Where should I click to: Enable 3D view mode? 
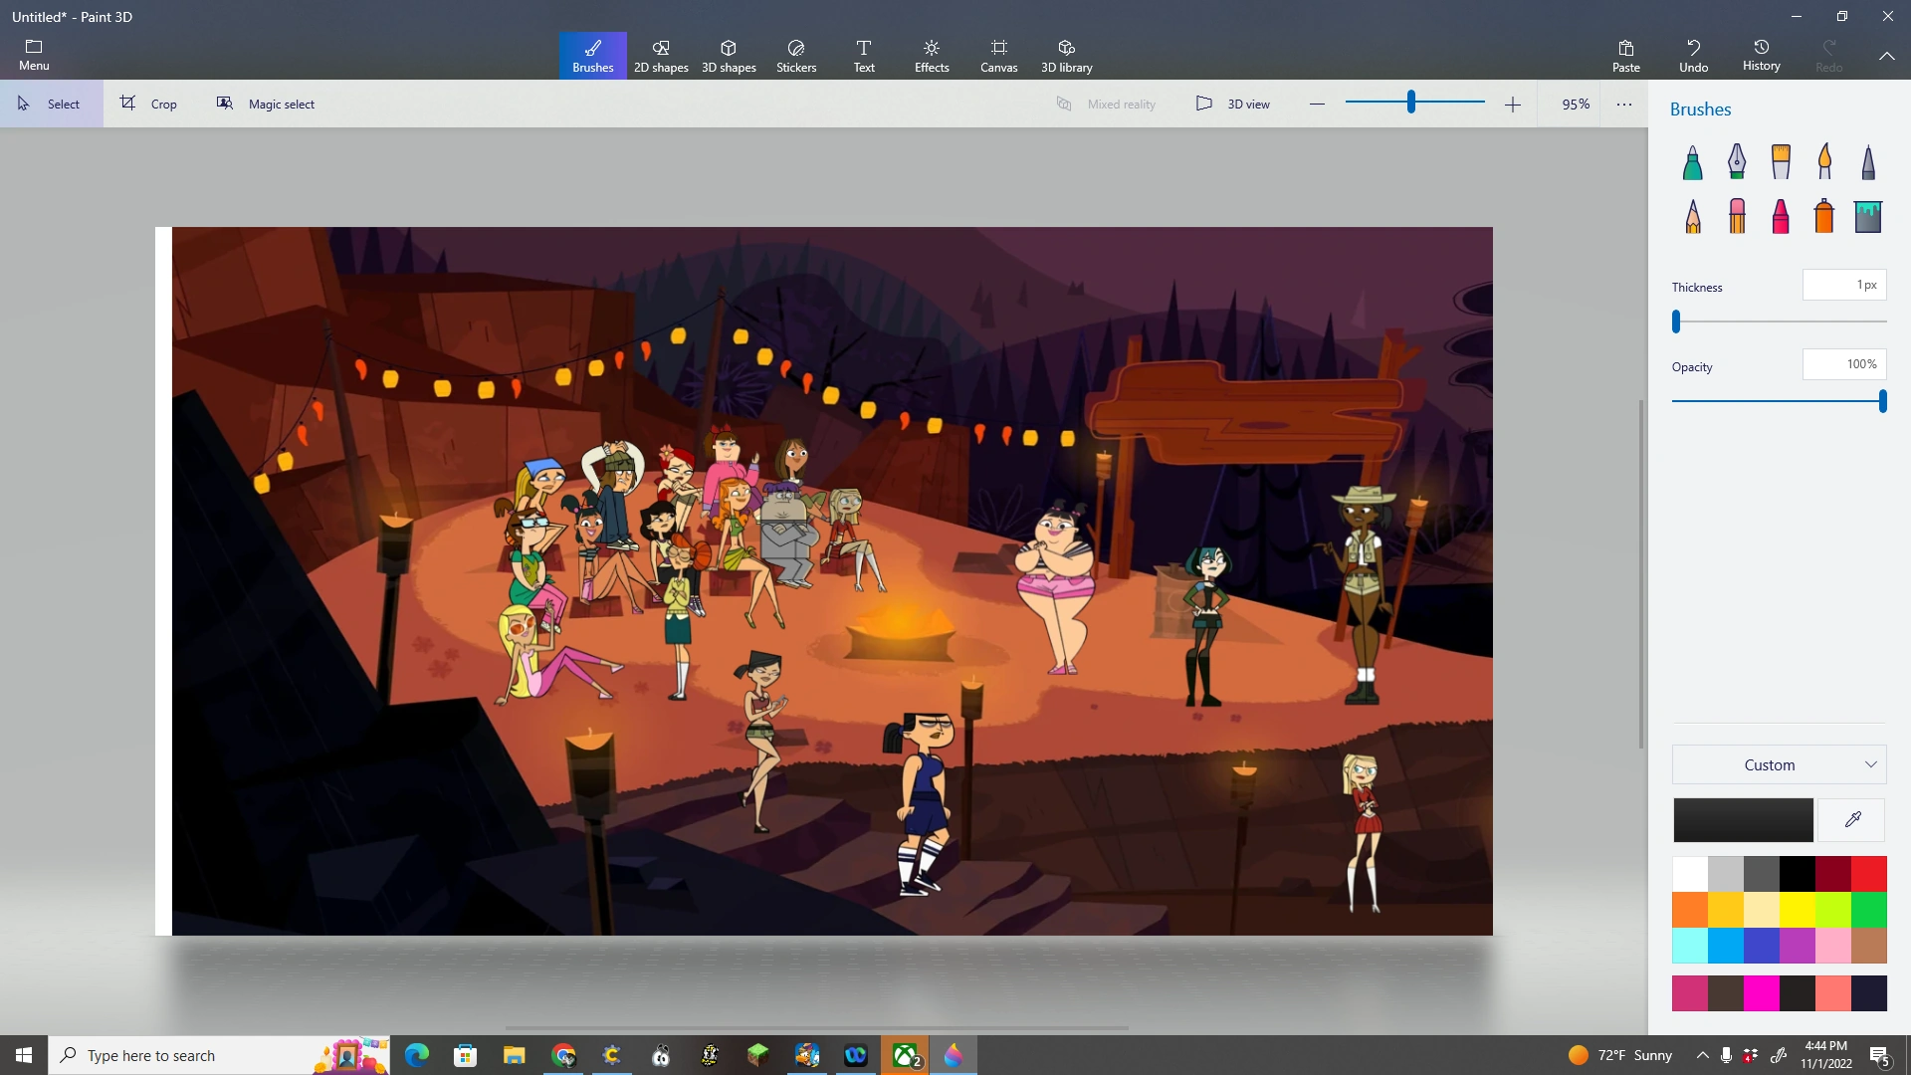1232,104
